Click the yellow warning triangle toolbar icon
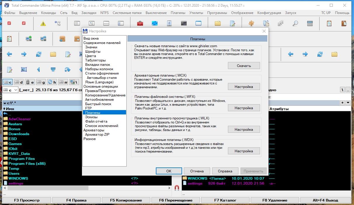354x205 pixels. point(43,23)
